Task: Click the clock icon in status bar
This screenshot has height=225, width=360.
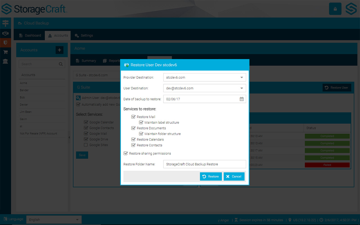Action: point(321,220)
